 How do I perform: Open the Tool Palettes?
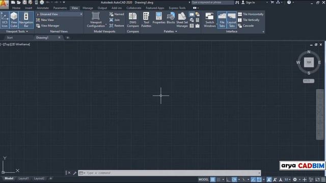pos(146,20)
